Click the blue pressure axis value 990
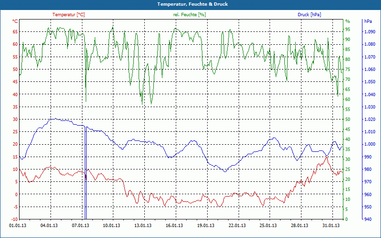Screen dimensions: 381x238 coord(368,157)
